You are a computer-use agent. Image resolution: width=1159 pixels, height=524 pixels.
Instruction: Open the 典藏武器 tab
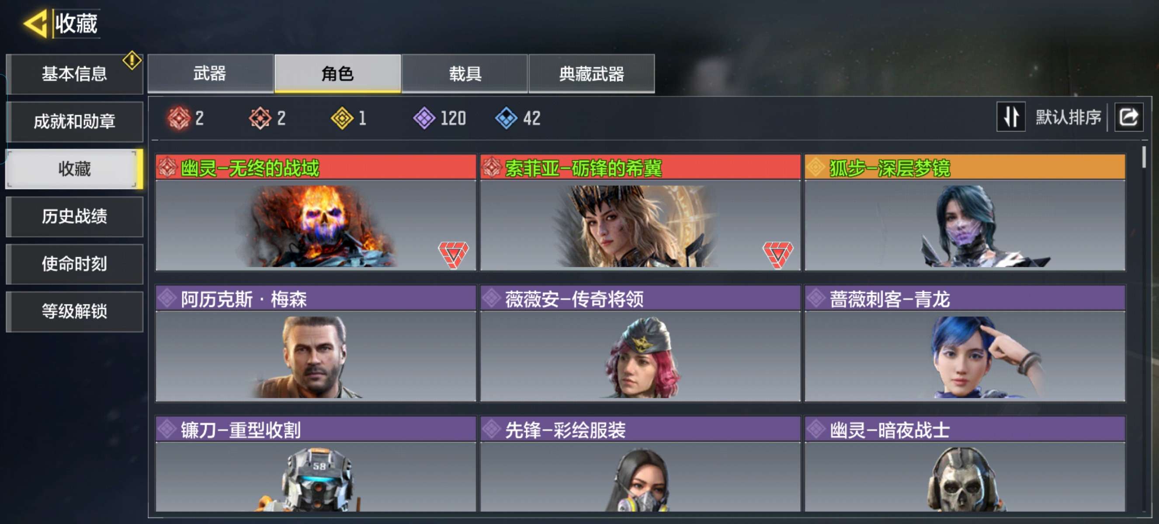tap(592, 73)
